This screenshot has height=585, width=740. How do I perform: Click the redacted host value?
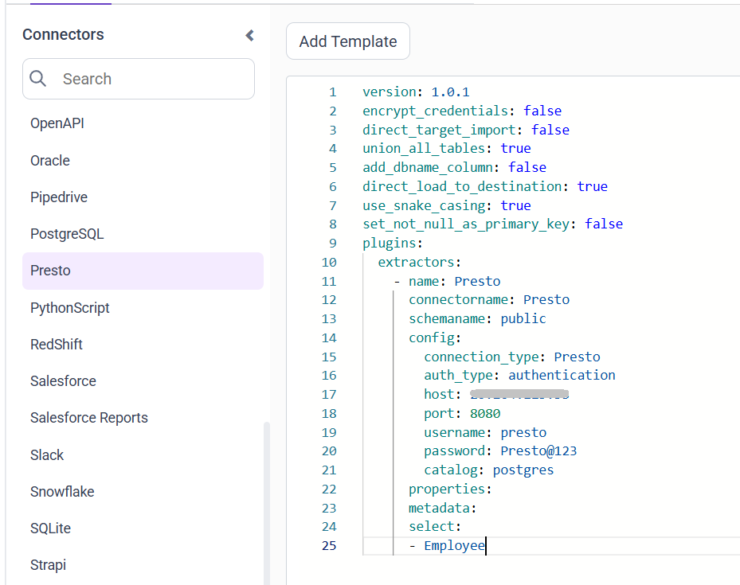click(519, 394)
